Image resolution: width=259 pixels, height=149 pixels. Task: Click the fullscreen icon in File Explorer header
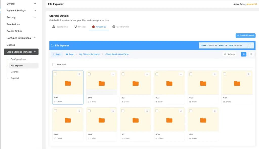pos(249,45)
